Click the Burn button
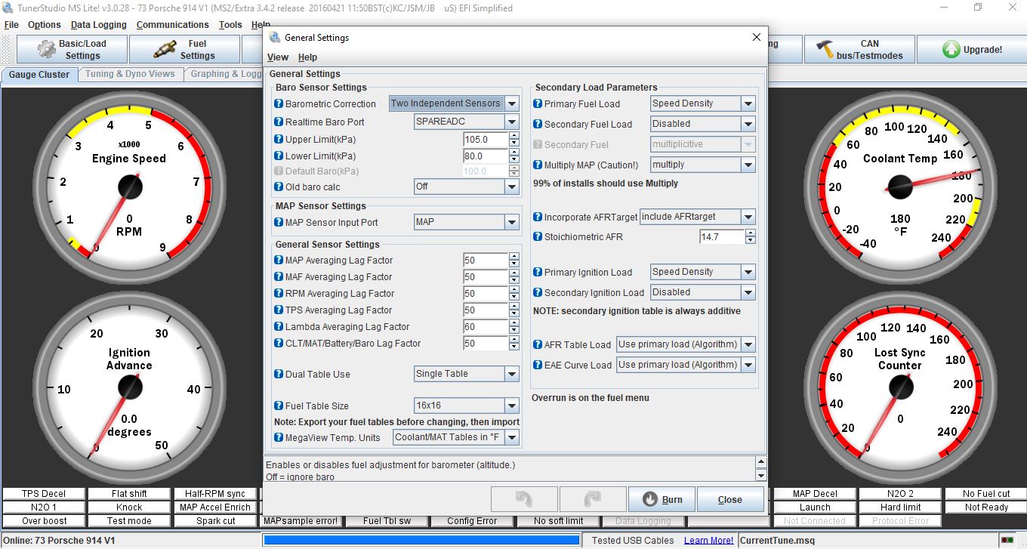1027x549 pixels. (662, 500)
